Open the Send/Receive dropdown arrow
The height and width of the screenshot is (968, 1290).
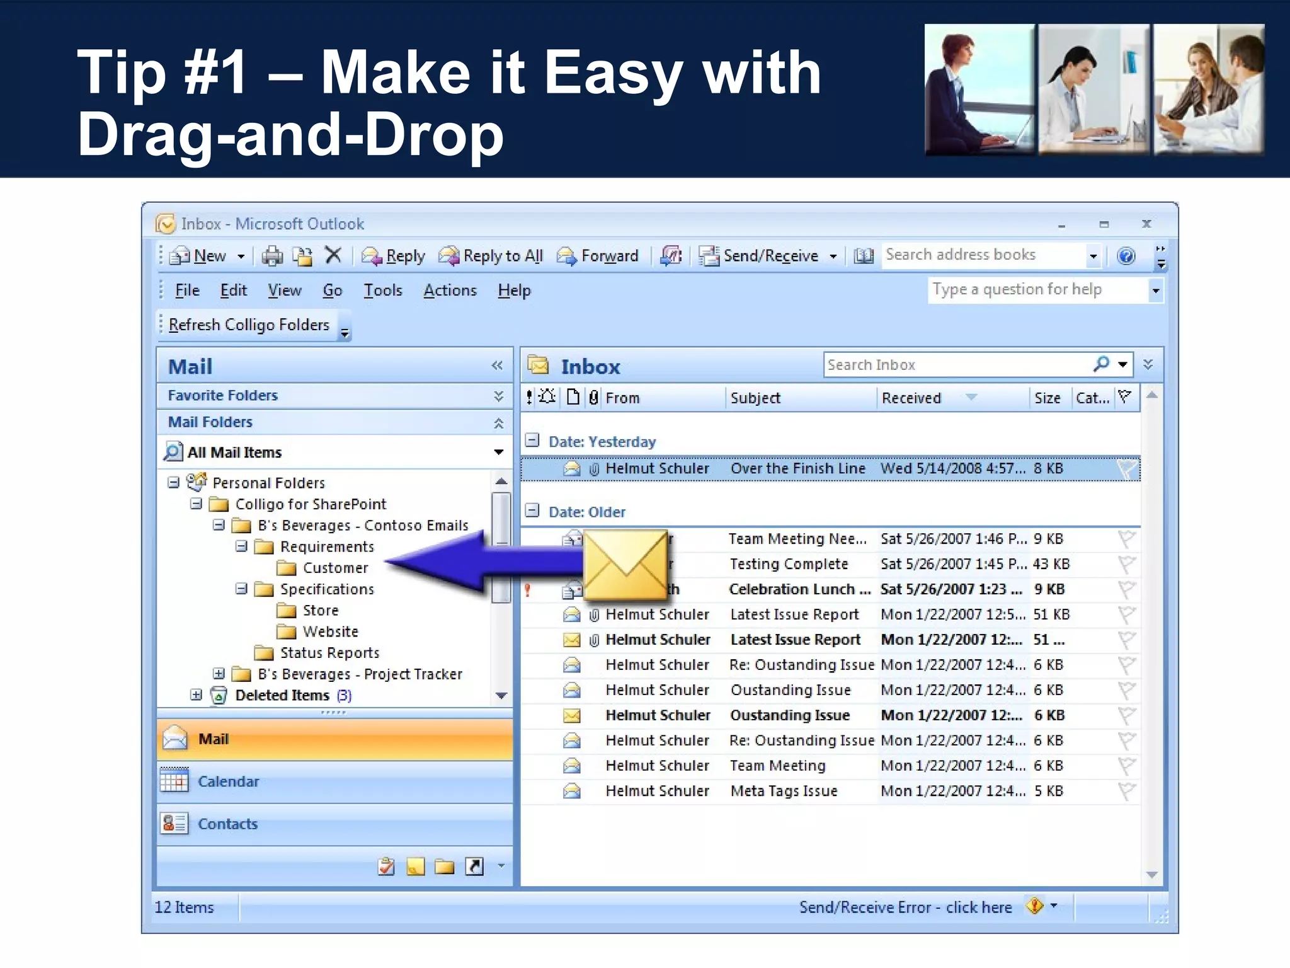(833, 256)
